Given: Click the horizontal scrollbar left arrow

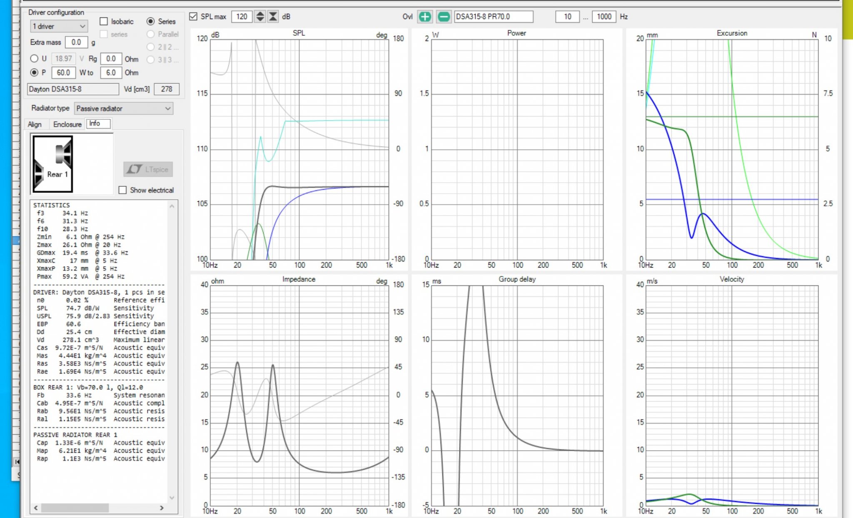Looking at the screenshot, I should pos(36,508).
